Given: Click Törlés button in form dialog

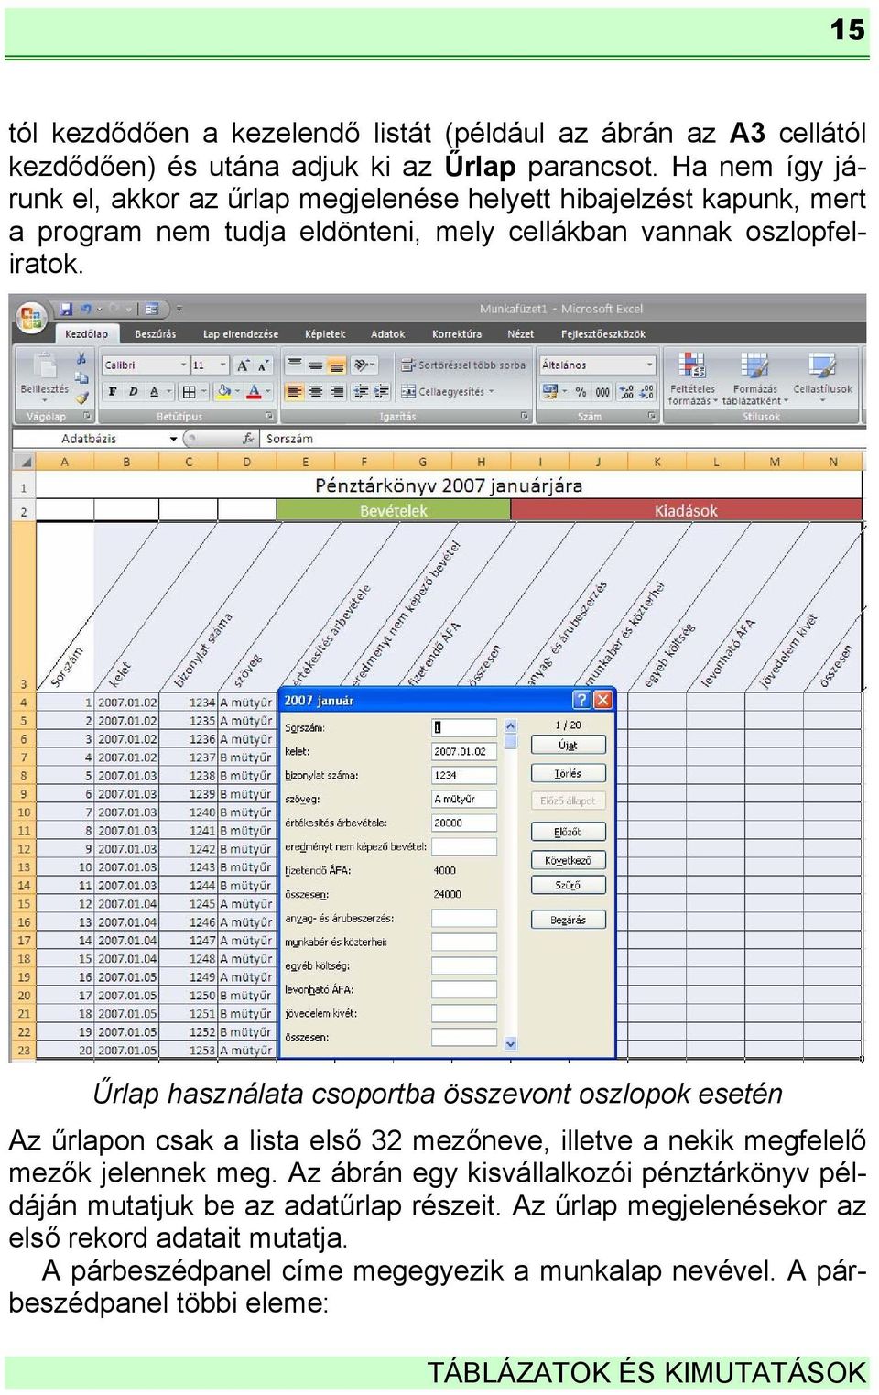Looking at the screenshot, I should [x=568, y=774].
